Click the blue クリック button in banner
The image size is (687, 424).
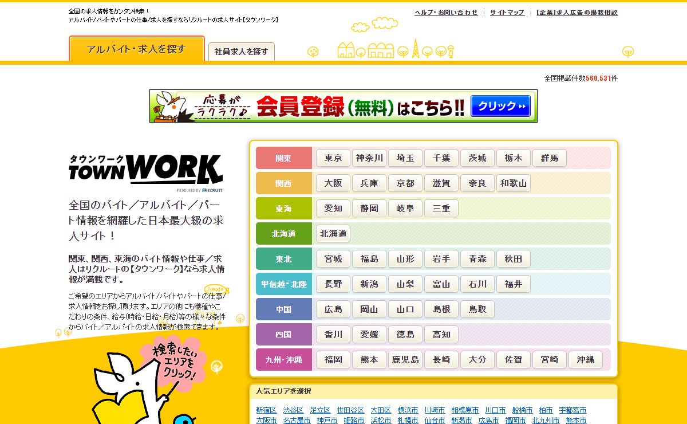click(x=500, y=106)
